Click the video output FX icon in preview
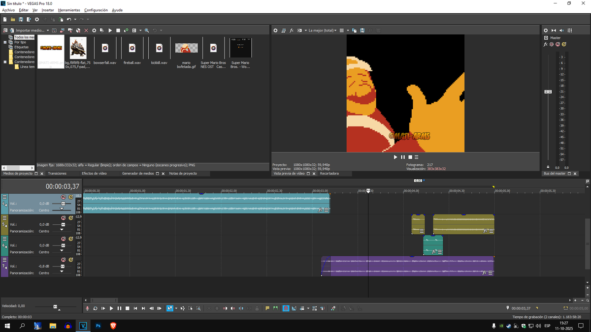The height and width of the screenshot is (332, 591). coord(292,30)
